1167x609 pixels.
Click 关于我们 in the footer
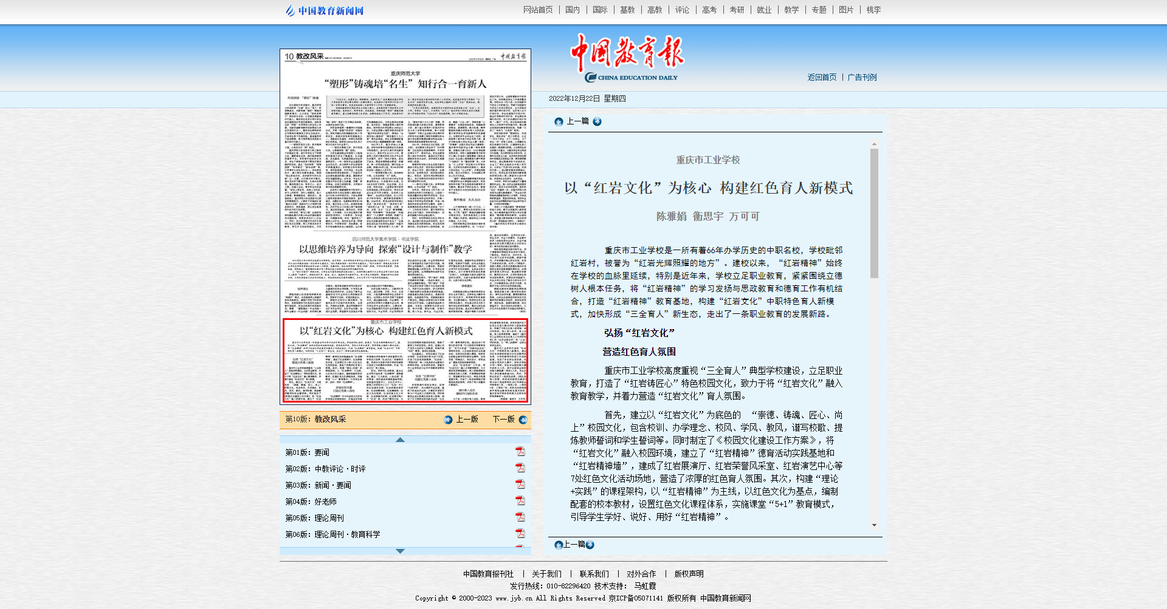coord(546,573)
